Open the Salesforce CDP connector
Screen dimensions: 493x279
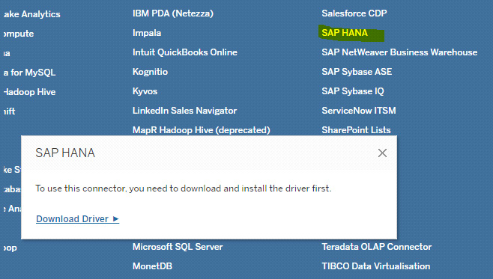point(354,13)
